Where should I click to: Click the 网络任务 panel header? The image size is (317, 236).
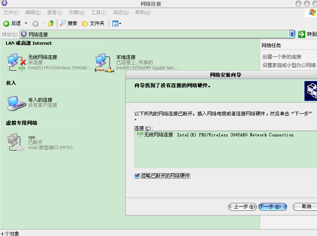point(271,46)
